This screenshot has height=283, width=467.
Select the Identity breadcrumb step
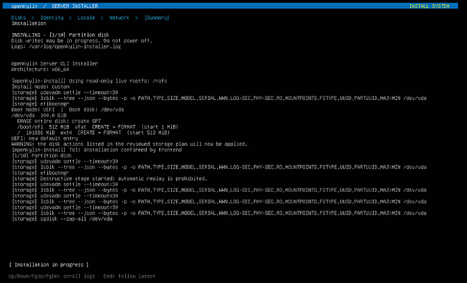(52, 18)
